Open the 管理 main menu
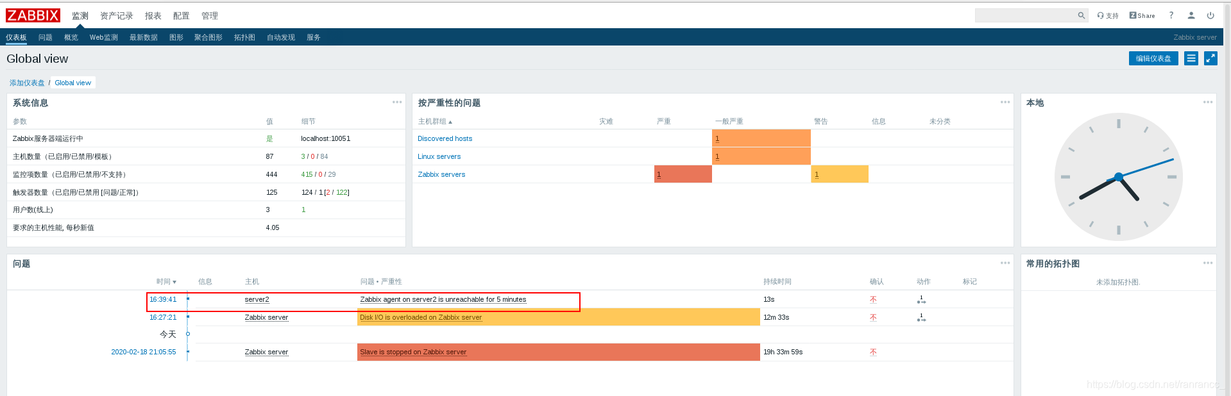The image size is (1231, 396). click(210, 16)
